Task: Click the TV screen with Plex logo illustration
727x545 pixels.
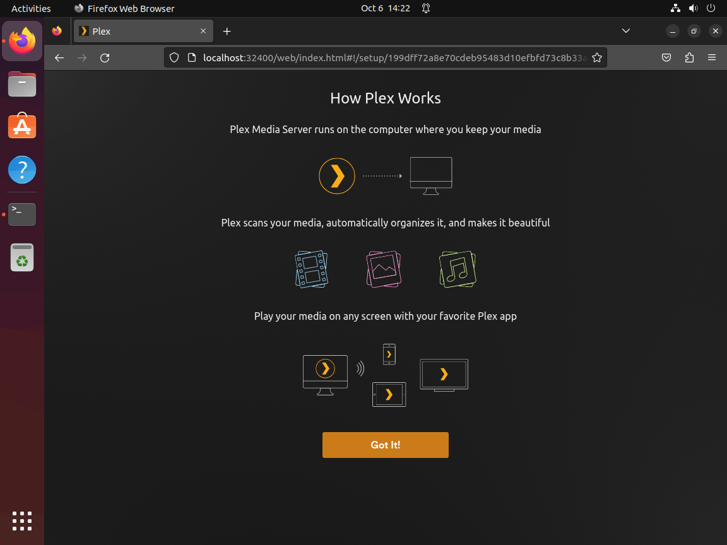Action: click(444, 374)
